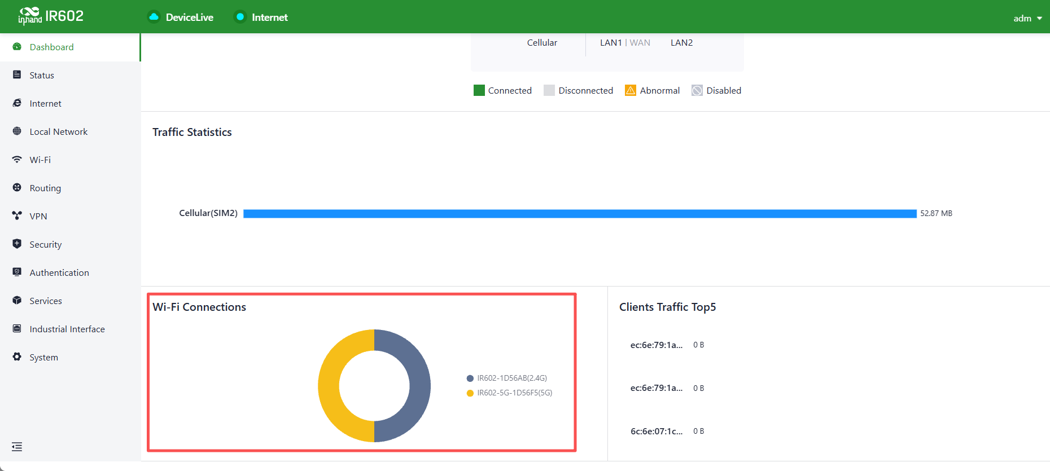Click the Disabled legend icon
1050x471 pixels.
[x=697, y=90]
